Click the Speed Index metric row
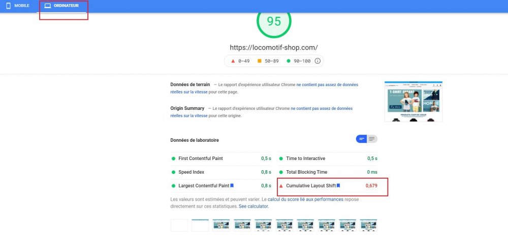Image resolution: width=508 pixels, height=236 pixels. 221,172
